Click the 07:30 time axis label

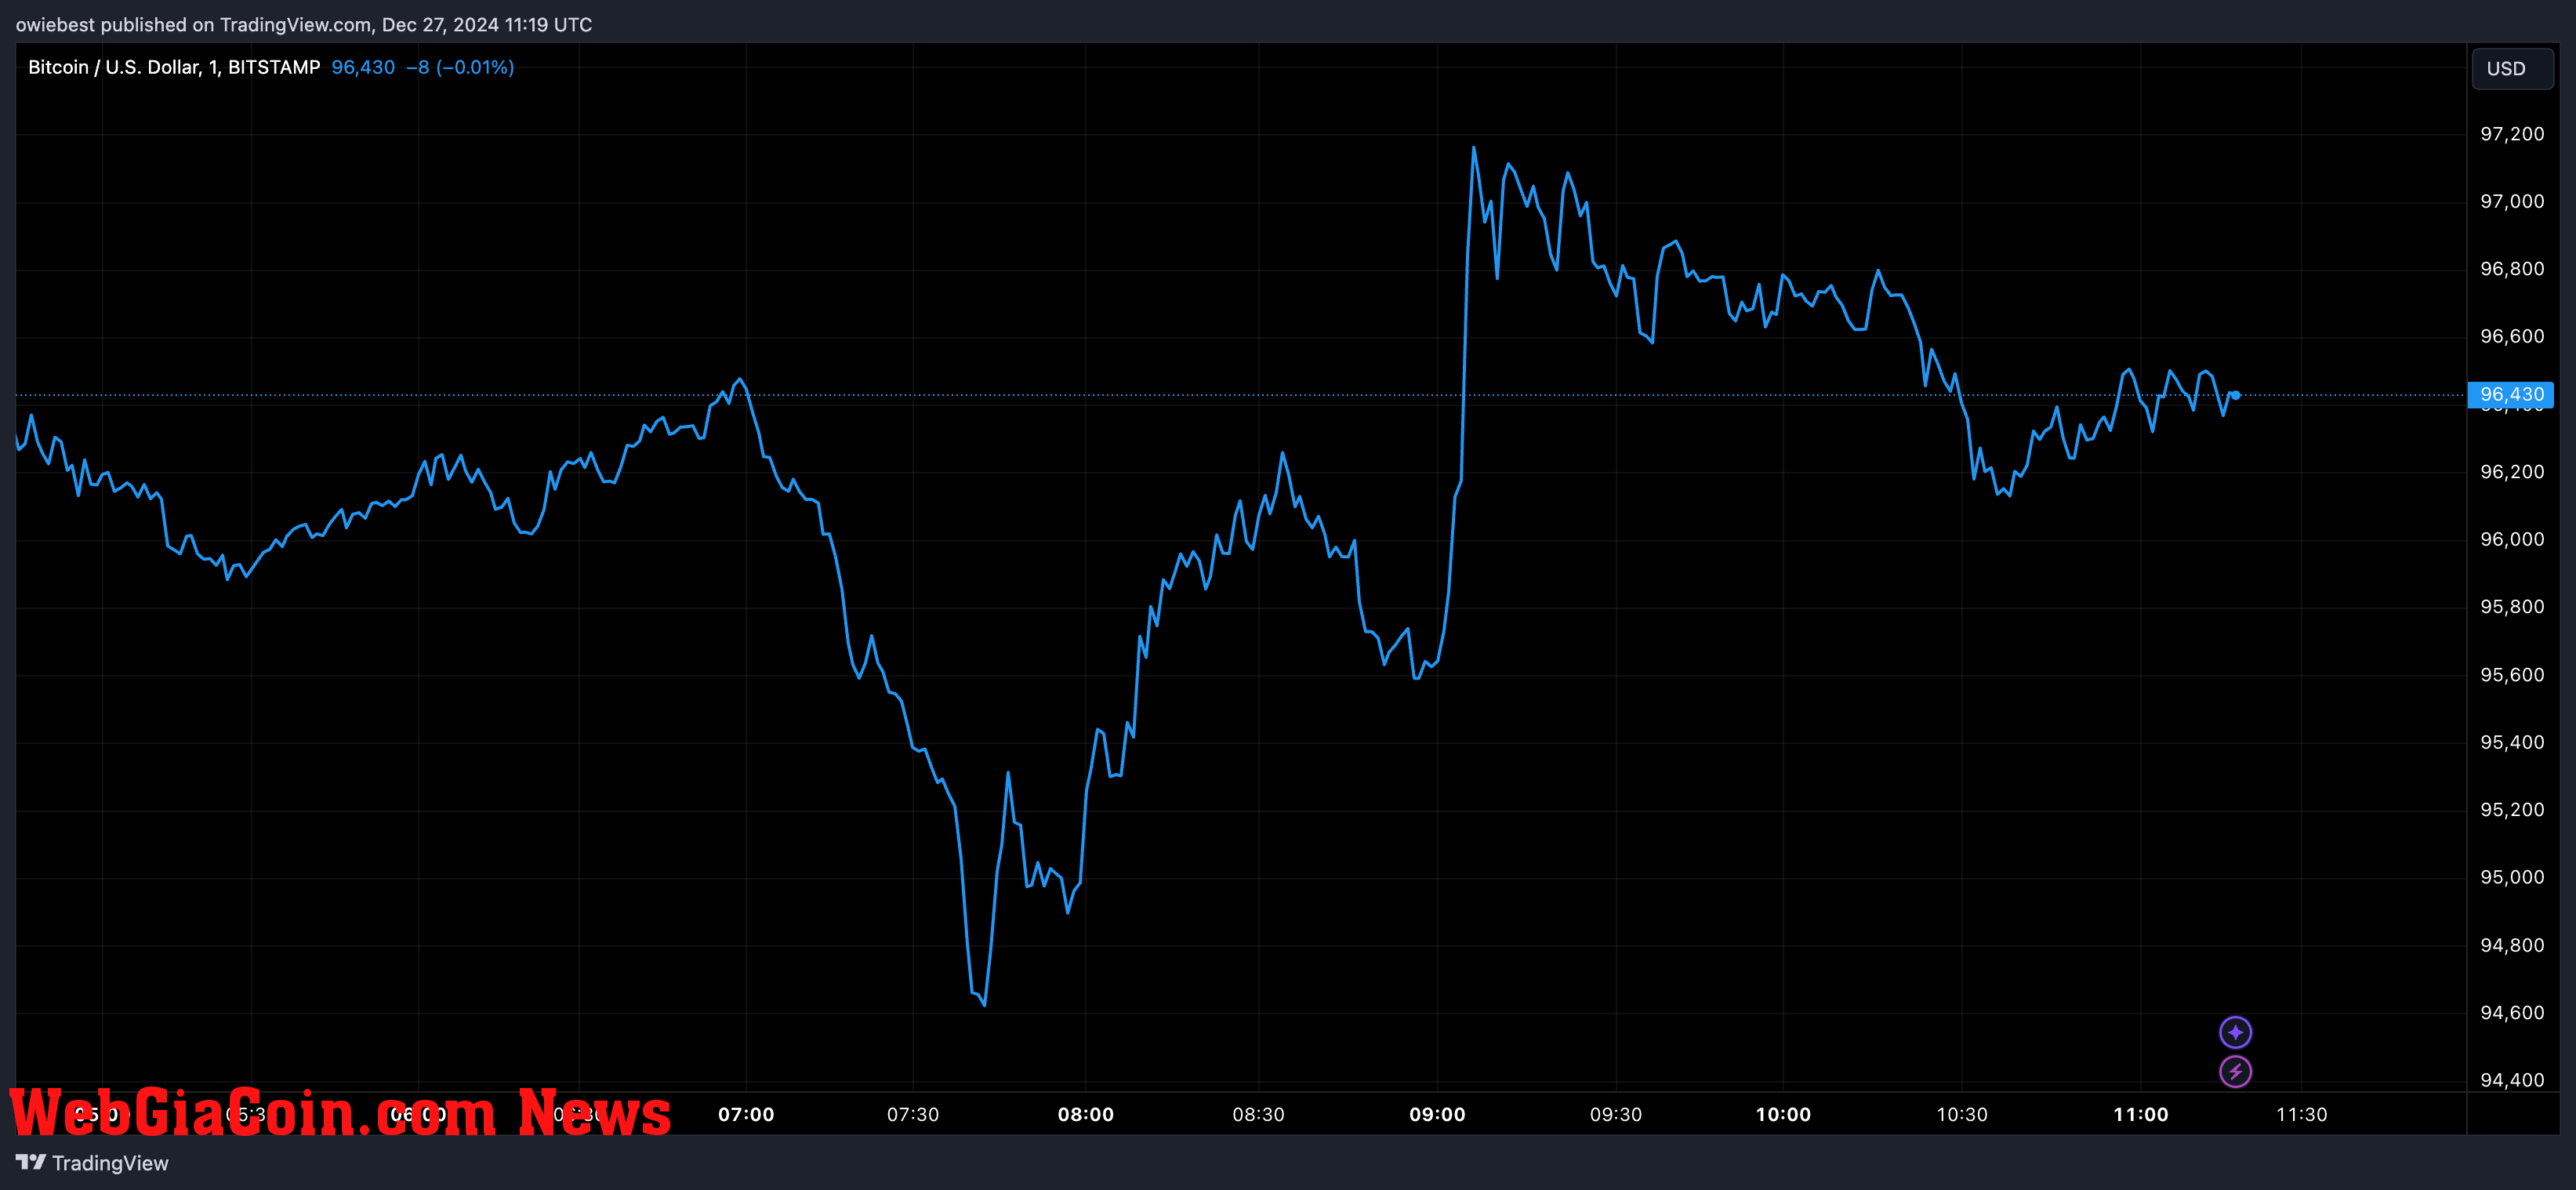coord(913,1115)
